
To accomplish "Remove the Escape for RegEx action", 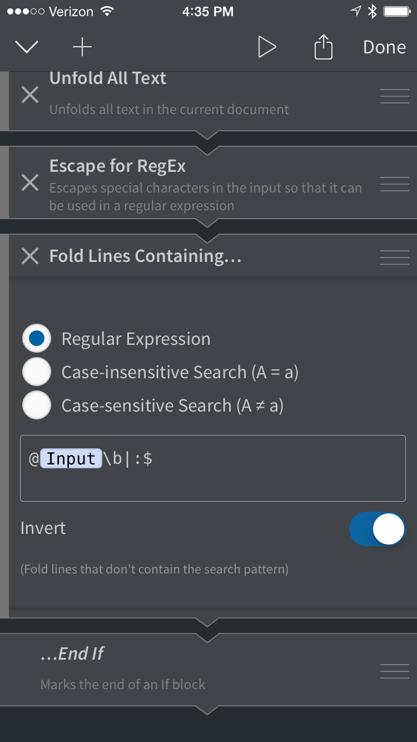I will pos(30,182).
